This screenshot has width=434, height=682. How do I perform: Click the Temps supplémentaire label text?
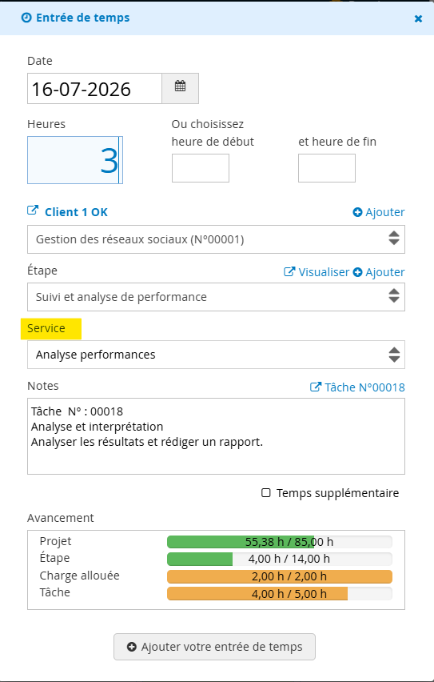point(337,493)
